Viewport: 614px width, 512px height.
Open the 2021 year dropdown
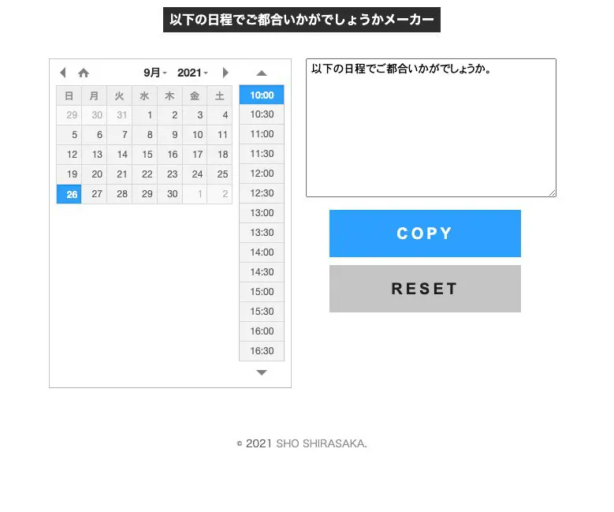click(192, 73)
